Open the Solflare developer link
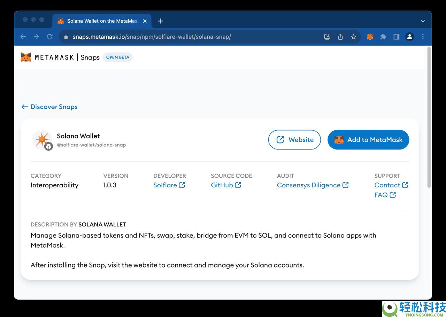Screen dimensions: 446x317 point(169,185)
